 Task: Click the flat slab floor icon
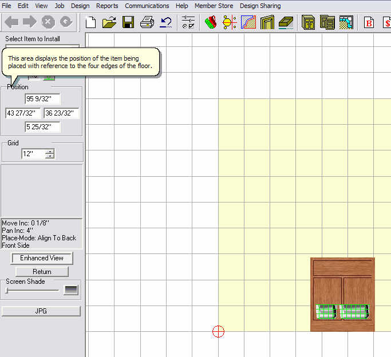point(286,23)
